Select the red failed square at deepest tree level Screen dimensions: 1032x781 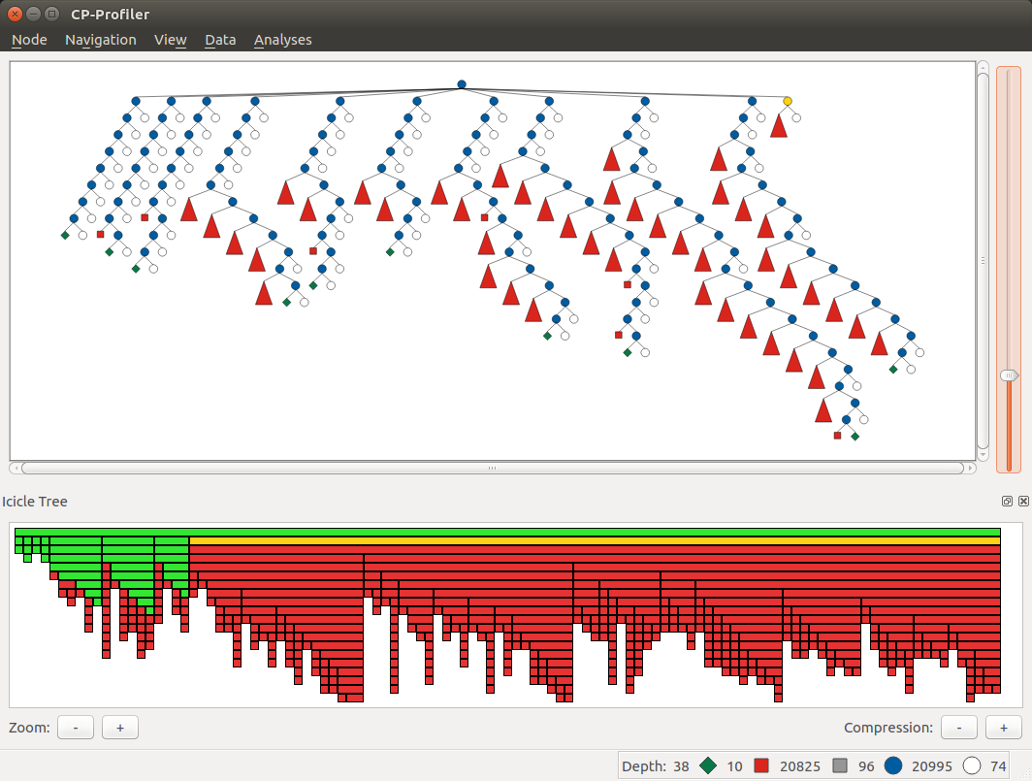click(837, 436)
